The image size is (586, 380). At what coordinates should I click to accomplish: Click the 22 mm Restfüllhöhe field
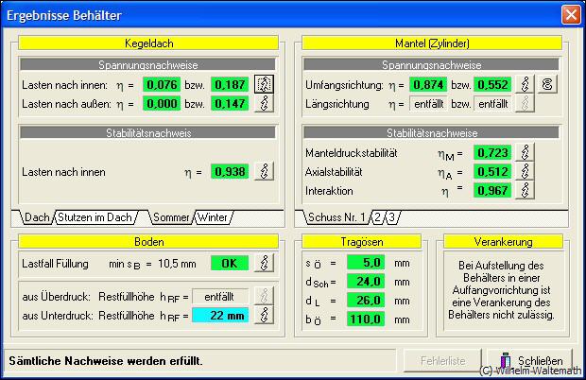(220, 315)
